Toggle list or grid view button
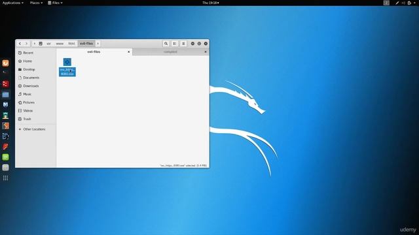This screenshot has height=235, width=419. pyautogui.click(x=175, y=44)
